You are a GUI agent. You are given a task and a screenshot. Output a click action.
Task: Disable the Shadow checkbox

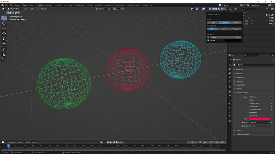tap(250, 113)
